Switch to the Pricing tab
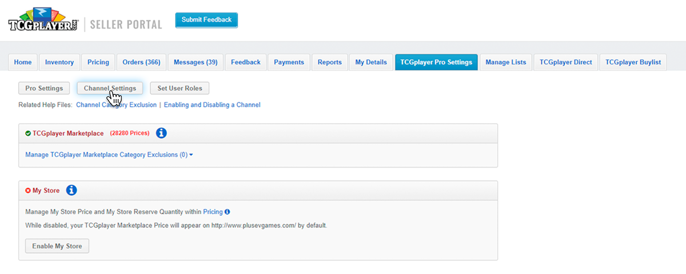 (98, 62)
